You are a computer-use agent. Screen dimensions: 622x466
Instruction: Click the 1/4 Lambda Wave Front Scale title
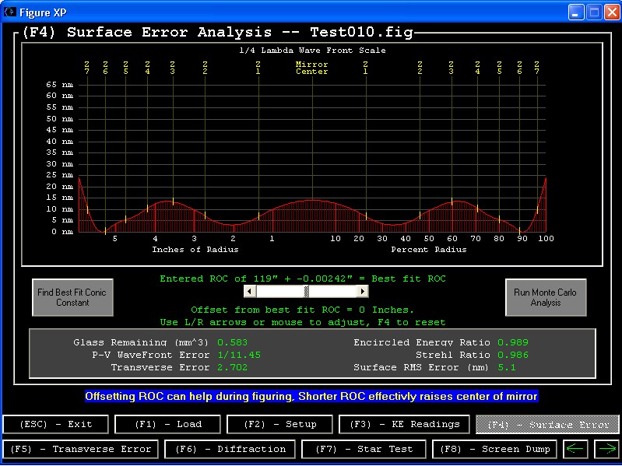point(312,51)
